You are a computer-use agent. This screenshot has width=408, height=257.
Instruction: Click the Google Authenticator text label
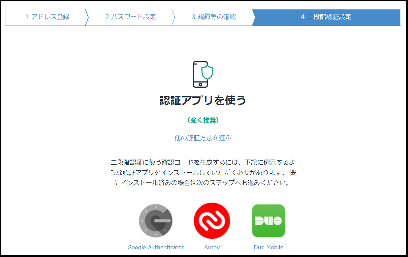pyautogui.click(x=156, y=247)
